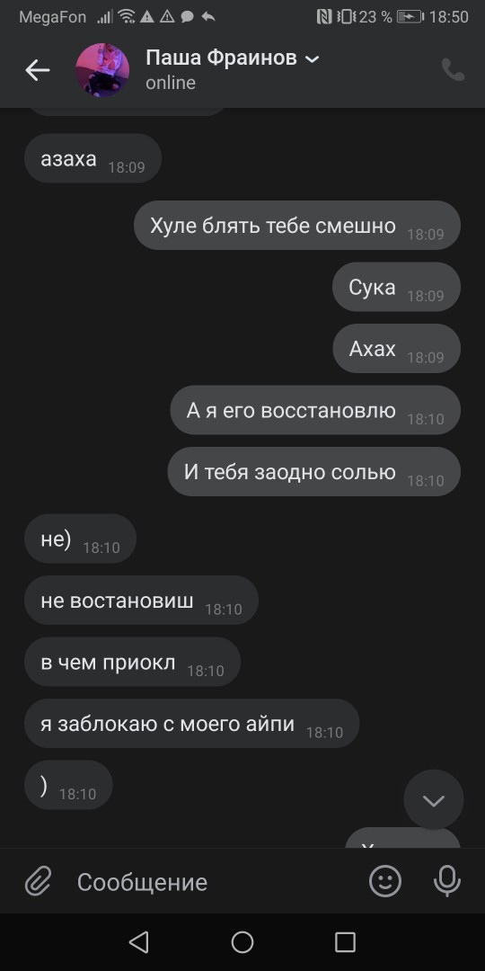Viewport: 485px width, 971px height.
Task: Tap the microphone to record voice message
Action: coord(447,880)
